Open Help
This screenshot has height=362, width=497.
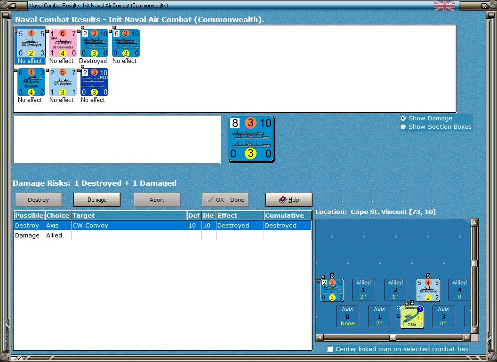click(x=289, y=200)
